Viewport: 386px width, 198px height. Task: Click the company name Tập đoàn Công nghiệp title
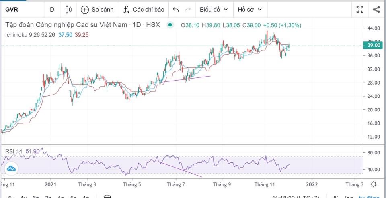click(66, 25)
